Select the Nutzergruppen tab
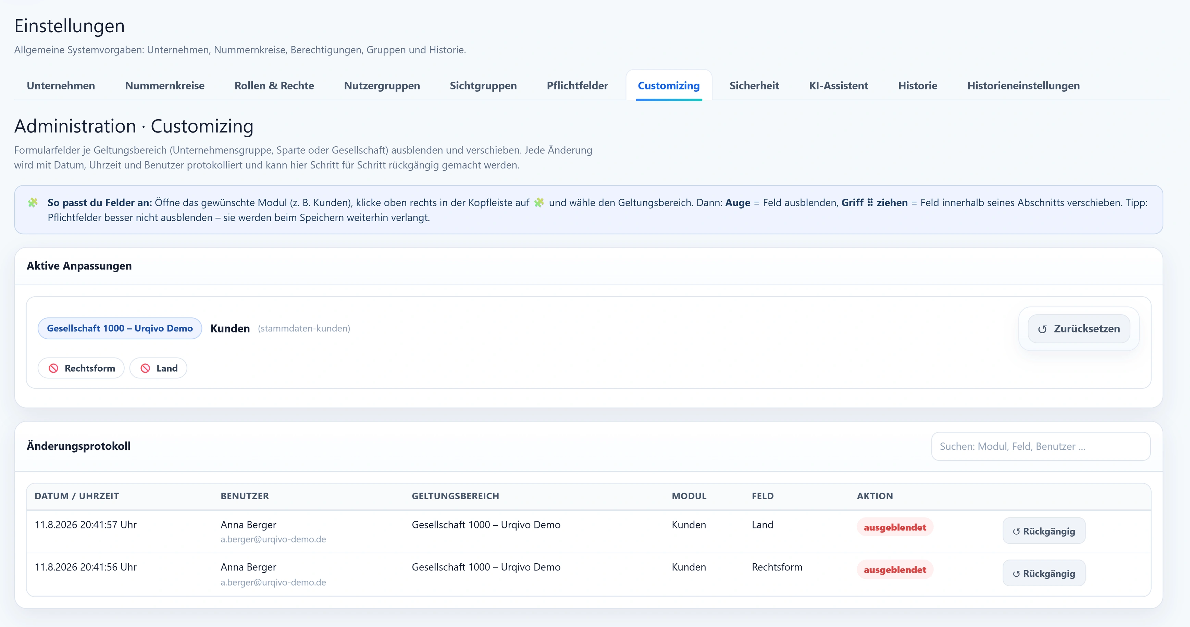 click(382, 85)
